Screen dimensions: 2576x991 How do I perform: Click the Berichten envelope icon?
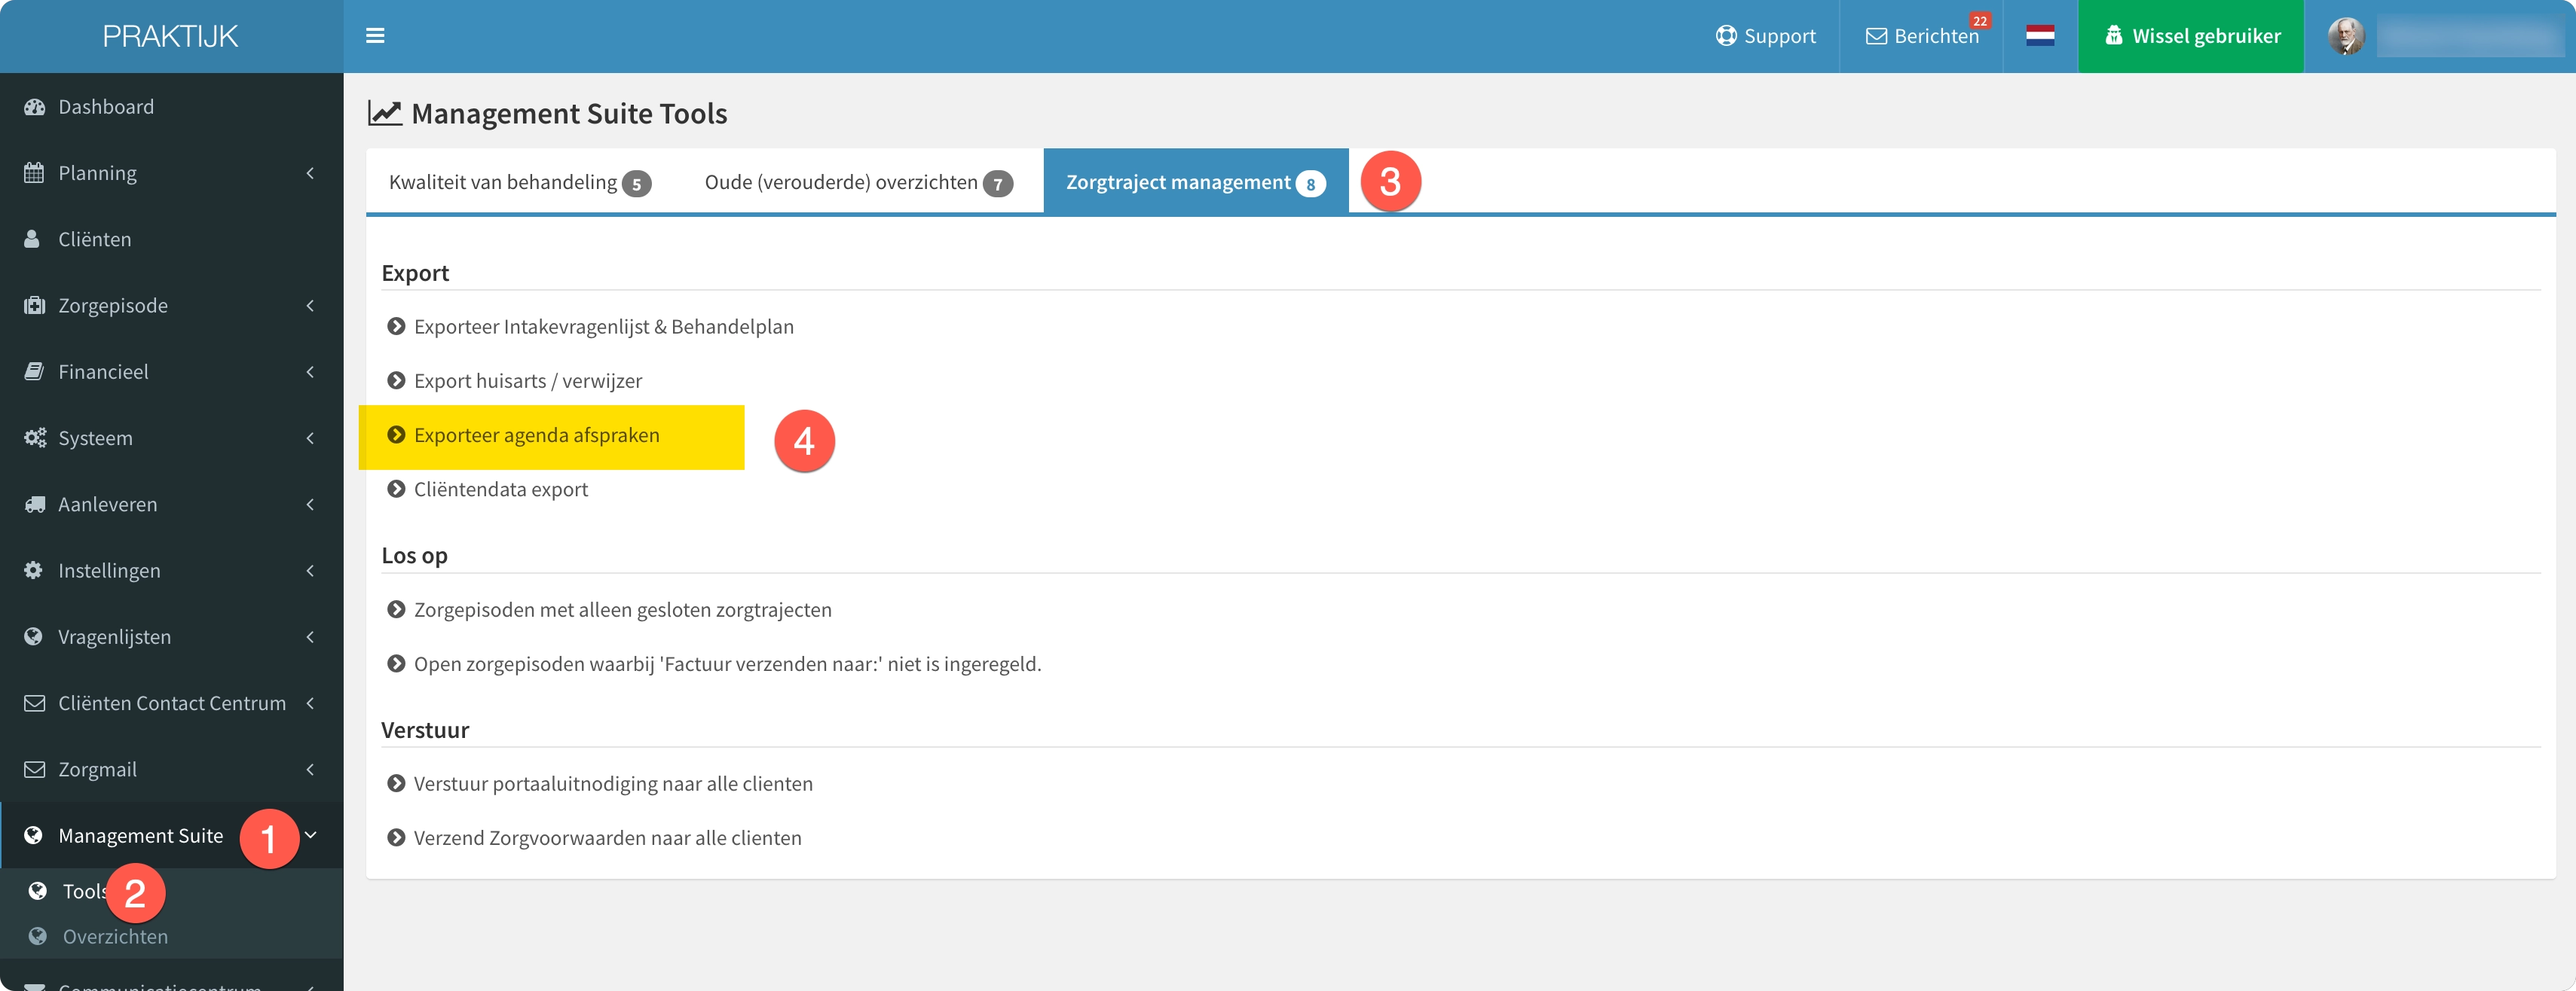(1876, 36)
